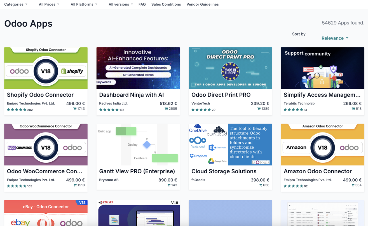Open the eBay - Odoo Connector thumbnail

tap(46, 213)
